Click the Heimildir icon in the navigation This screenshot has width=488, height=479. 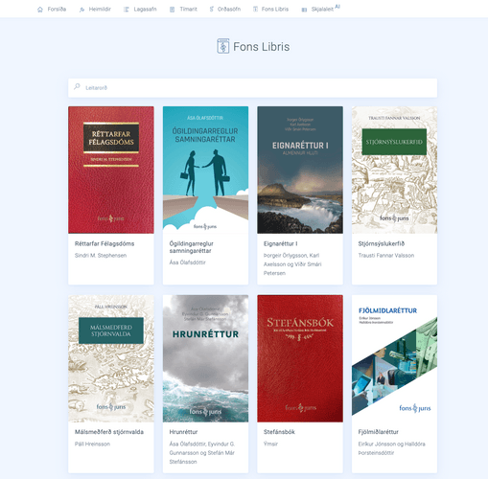pyautogui.click(x=81, y=10)
